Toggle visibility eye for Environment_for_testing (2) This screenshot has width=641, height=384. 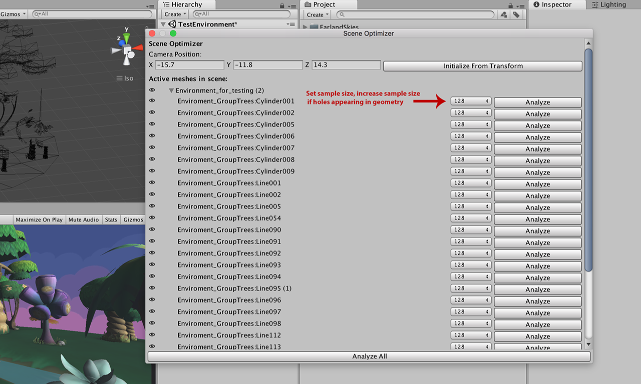coord(152,90)
